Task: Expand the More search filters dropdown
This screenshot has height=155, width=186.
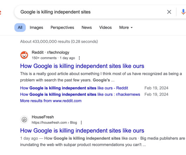Action: coord(126,27)
